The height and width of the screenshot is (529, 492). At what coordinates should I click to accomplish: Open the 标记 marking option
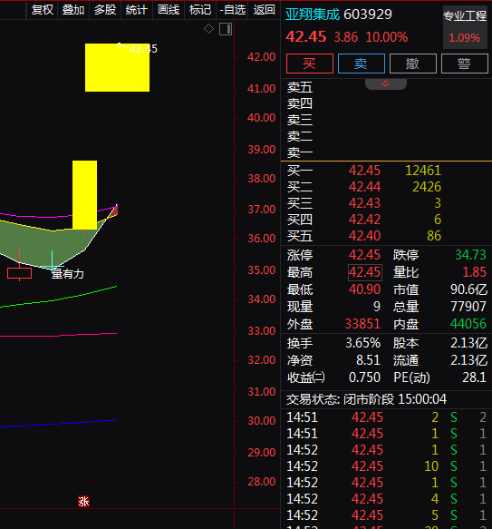(x=200, y=10)
